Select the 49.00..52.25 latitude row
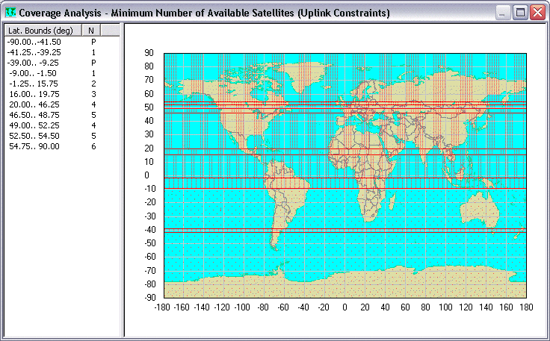Viewport: 550px width, 341px height. pos(34,126)
